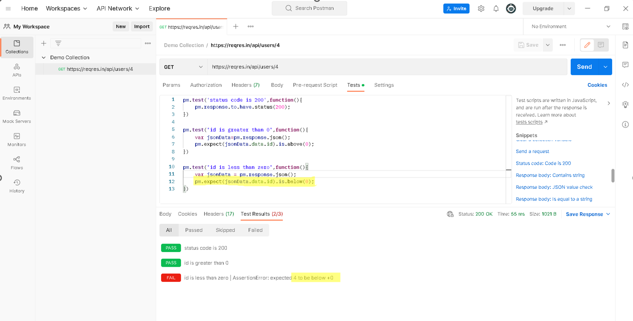
Task: Switch to the Pre-request Script tab
Action: (315, 85)
